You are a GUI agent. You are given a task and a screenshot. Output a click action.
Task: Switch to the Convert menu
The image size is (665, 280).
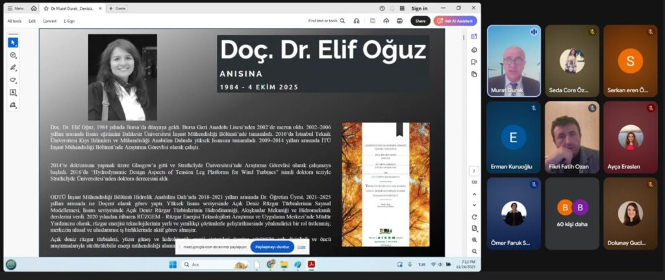point(49,21)
